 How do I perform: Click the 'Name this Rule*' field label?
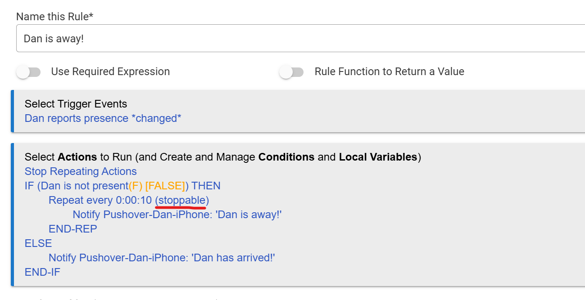(x=54, y=17)
